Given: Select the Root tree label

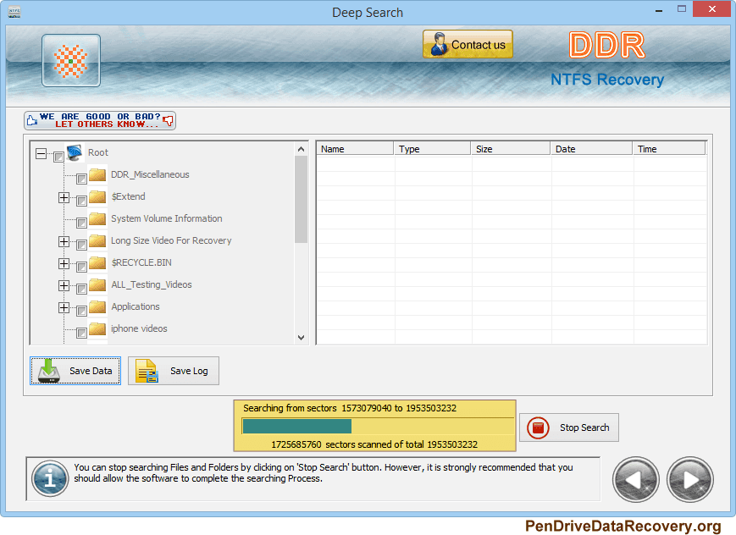Looking at the screenshot, I should pos(97,152).
